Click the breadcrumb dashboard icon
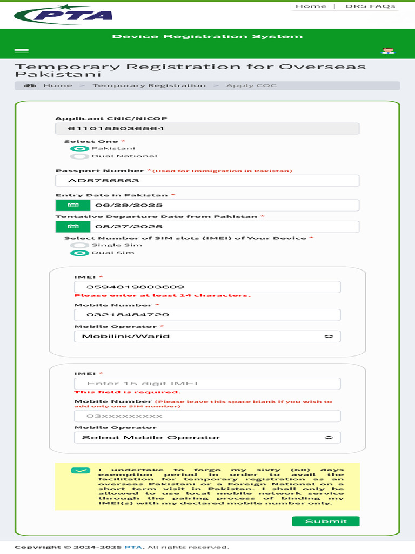 pos(30,86)
